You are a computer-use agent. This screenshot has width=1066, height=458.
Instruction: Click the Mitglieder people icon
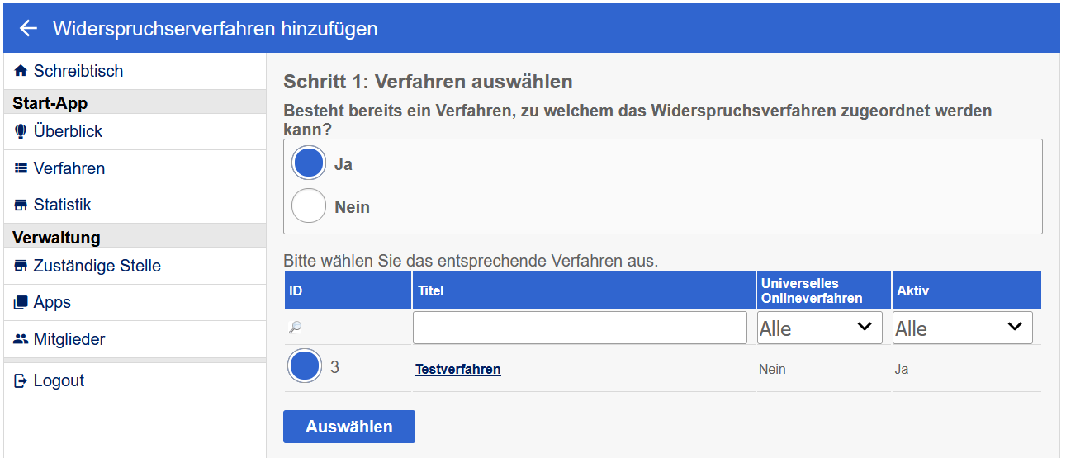click(x=21, y=339)
